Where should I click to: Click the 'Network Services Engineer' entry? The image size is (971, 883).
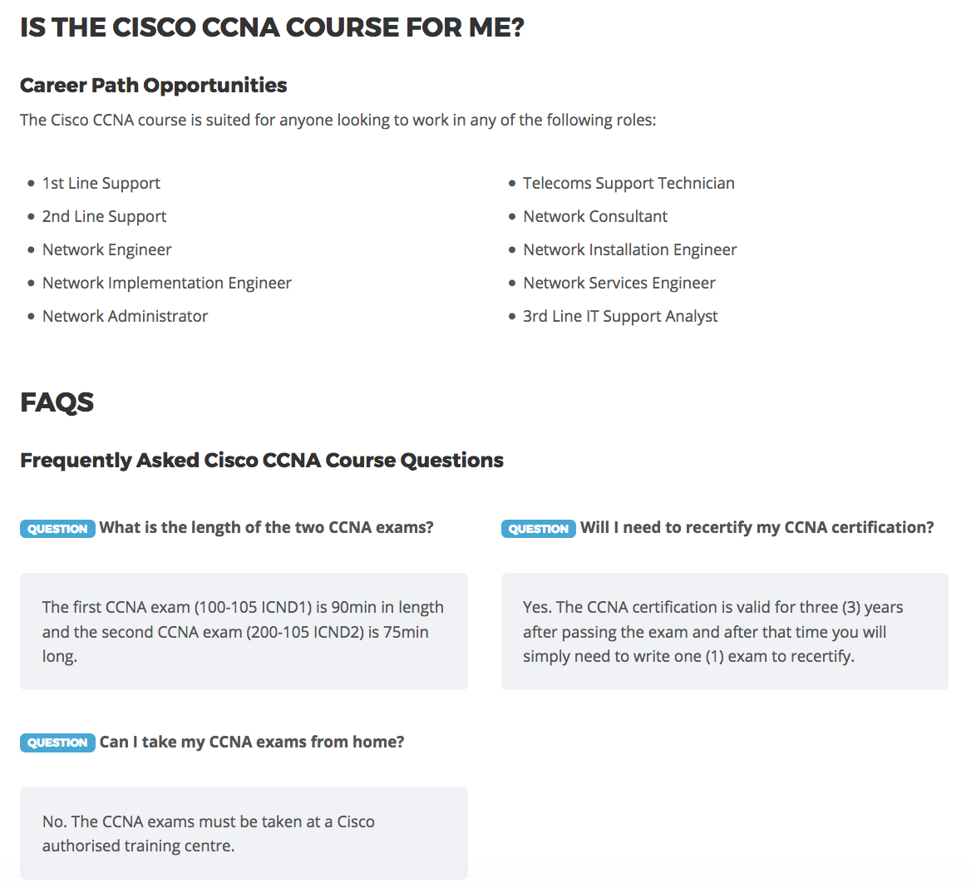tap(619, 283)
